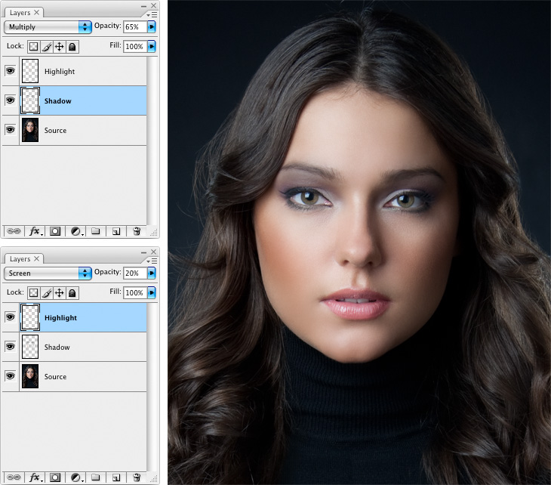Open the panel options menu of the Multiply panel
The image size is (551, 485).
[153, 14]
